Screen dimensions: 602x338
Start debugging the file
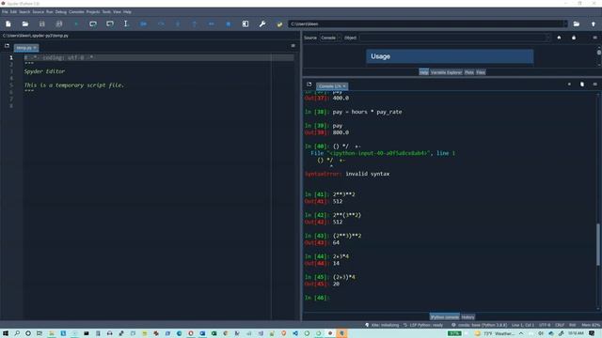click(x=143, y=23)
